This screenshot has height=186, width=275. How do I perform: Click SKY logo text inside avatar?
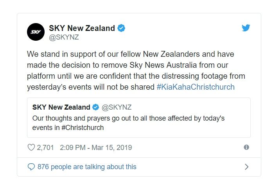click(x=36, y=32)
